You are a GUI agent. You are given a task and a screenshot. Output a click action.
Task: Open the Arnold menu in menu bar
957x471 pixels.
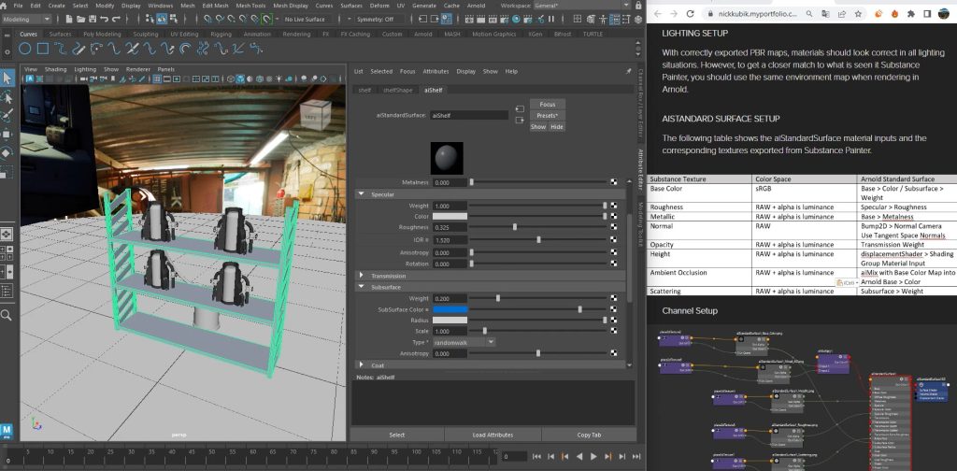(476, 6)
